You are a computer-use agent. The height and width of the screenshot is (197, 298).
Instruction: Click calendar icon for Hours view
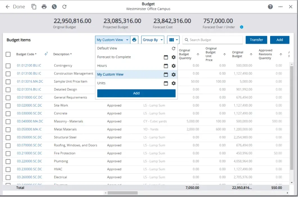point(166,66)
